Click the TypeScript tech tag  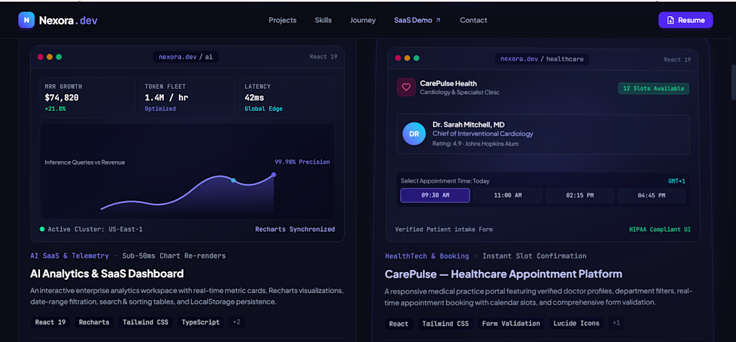tap(201, 323)
